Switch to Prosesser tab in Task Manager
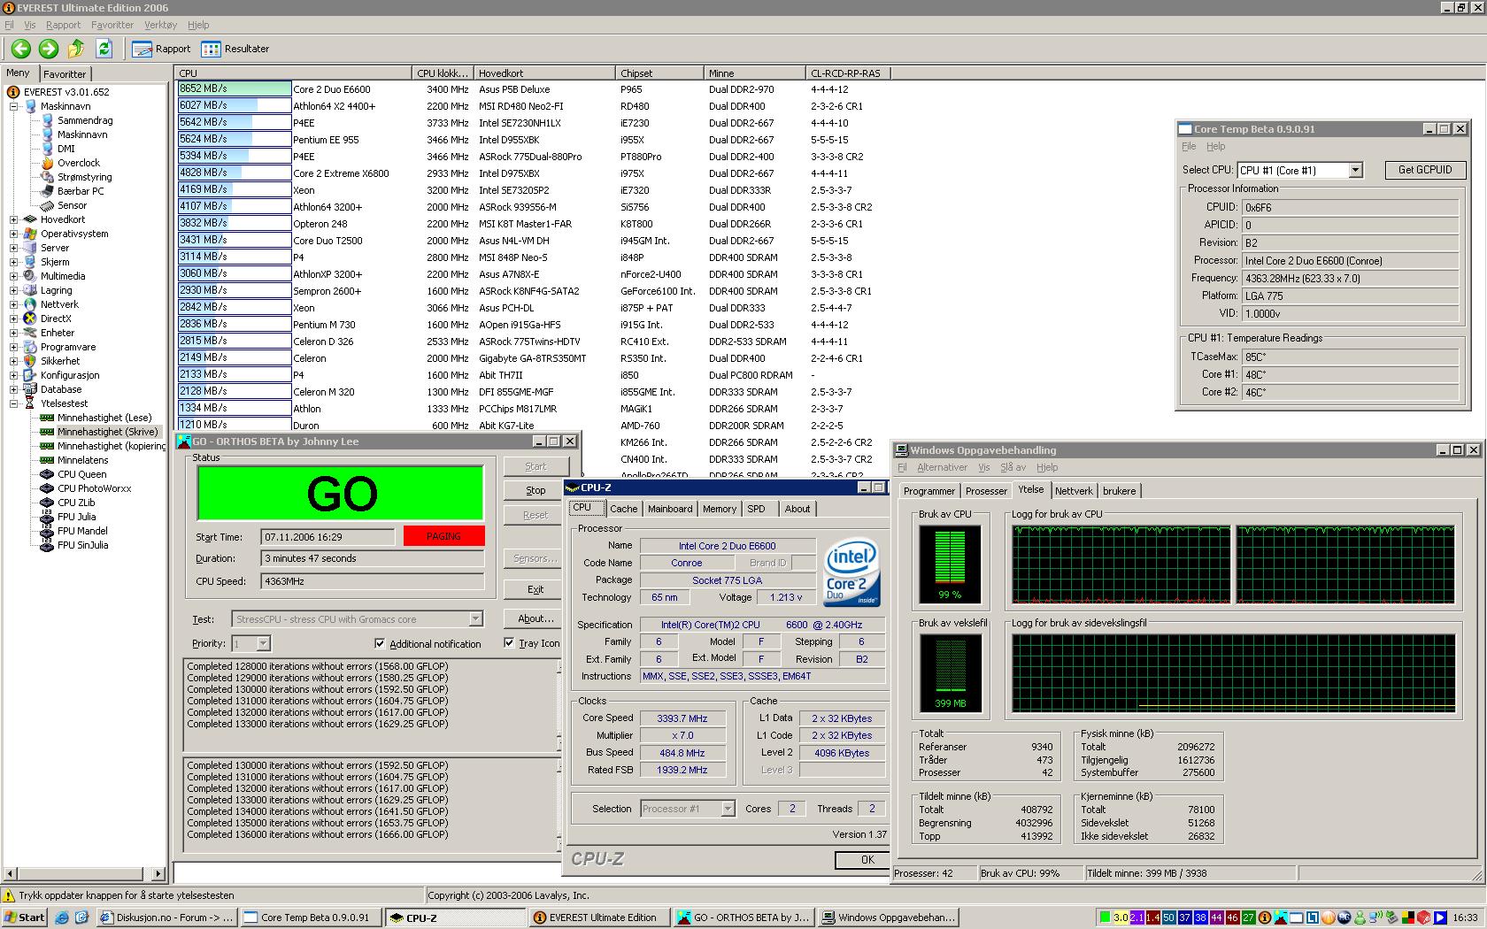 point(986,491)
